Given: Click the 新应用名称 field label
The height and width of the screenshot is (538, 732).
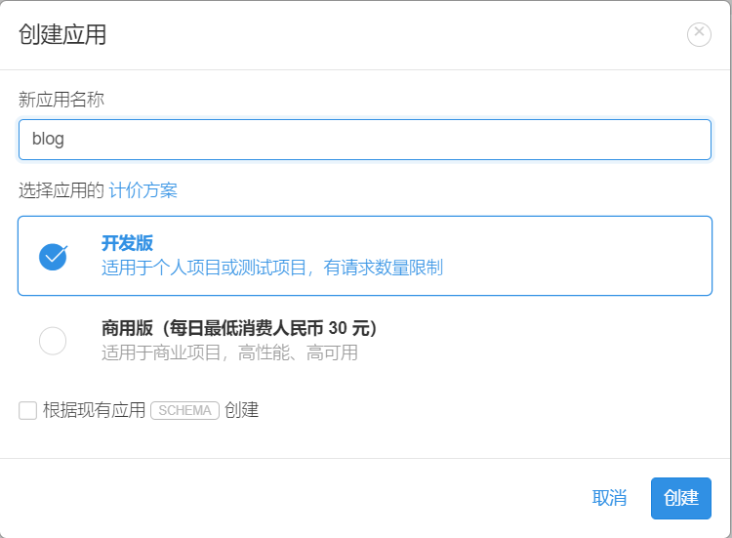Looking at the screenshot, I should (61, 99).
